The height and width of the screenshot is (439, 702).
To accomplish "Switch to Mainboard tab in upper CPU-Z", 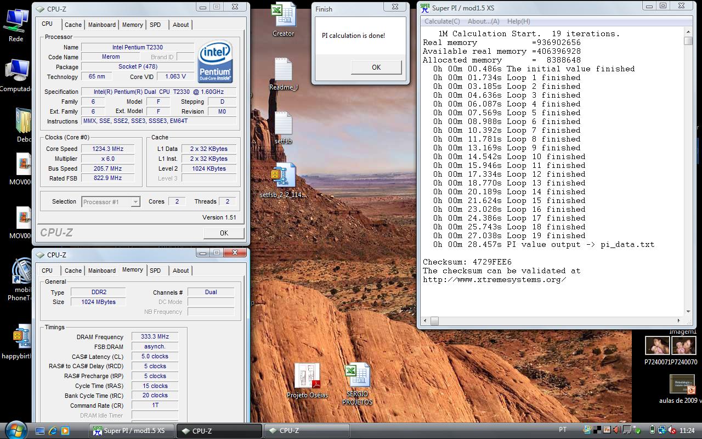I will click(x=102, y=25).
